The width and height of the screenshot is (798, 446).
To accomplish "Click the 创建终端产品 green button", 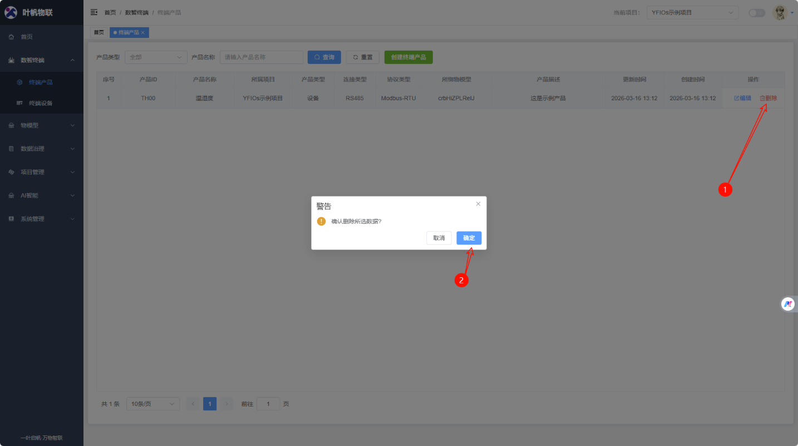I will (x=408, y=57).
